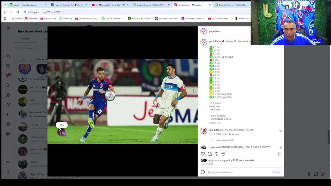Click Responder on the cz.emilzao comment
The width and height of the screenshot is (331, 186).
point(234,134)
